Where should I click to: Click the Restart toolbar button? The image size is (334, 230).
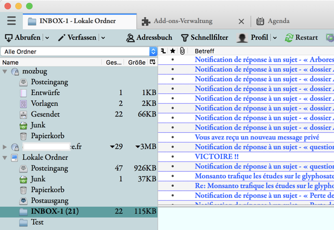301,38
